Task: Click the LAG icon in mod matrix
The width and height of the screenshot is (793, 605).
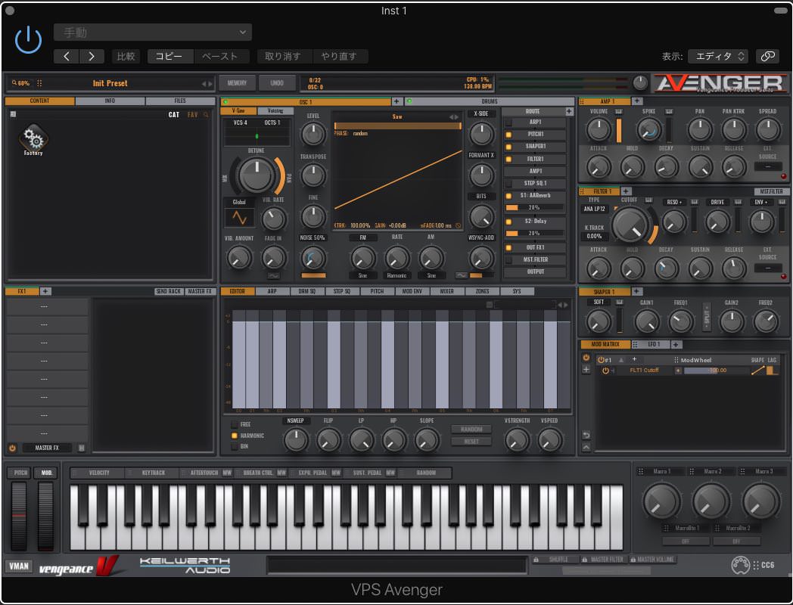Action: (x=772, y=371)
